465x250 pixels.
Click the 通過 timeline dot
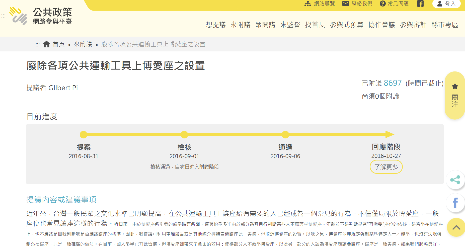pos(285,134)
